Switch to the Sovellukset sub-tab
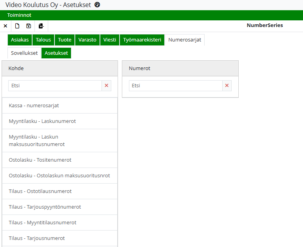The image size is (303, 247). click(24, 53)
